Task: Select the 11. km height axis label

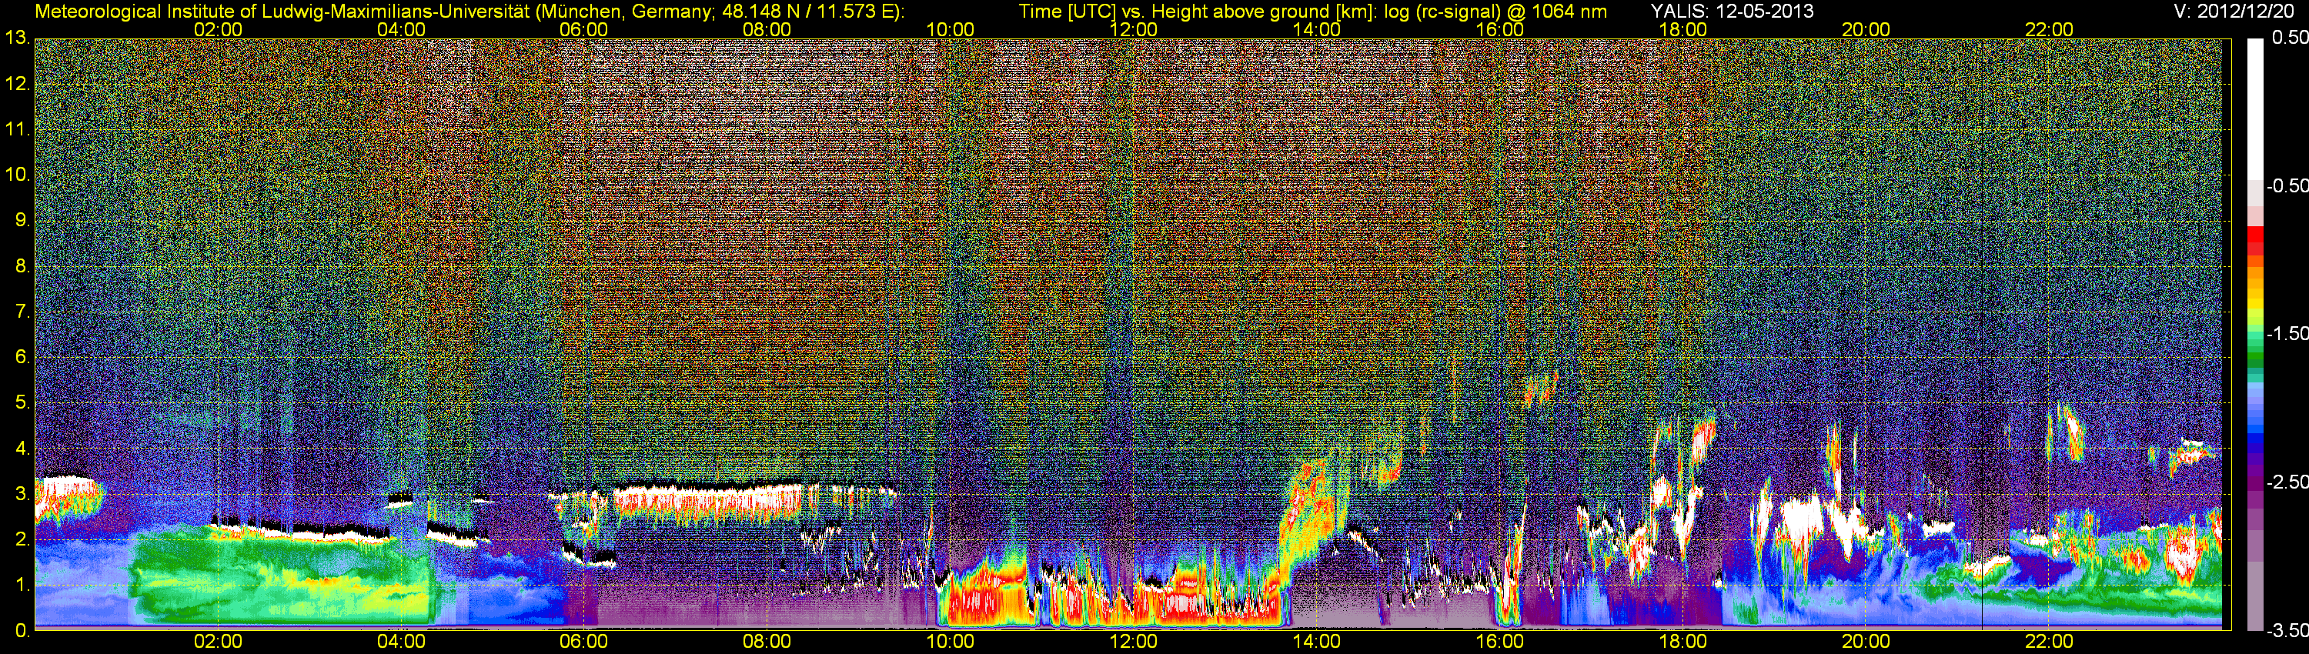Action: [18, 130]
